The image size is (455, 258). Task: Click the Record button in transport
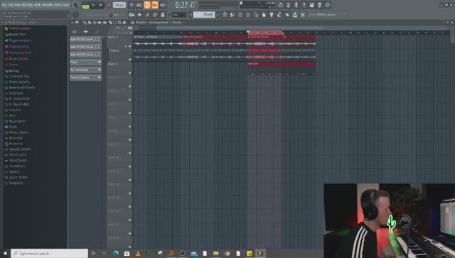[109, 5]
